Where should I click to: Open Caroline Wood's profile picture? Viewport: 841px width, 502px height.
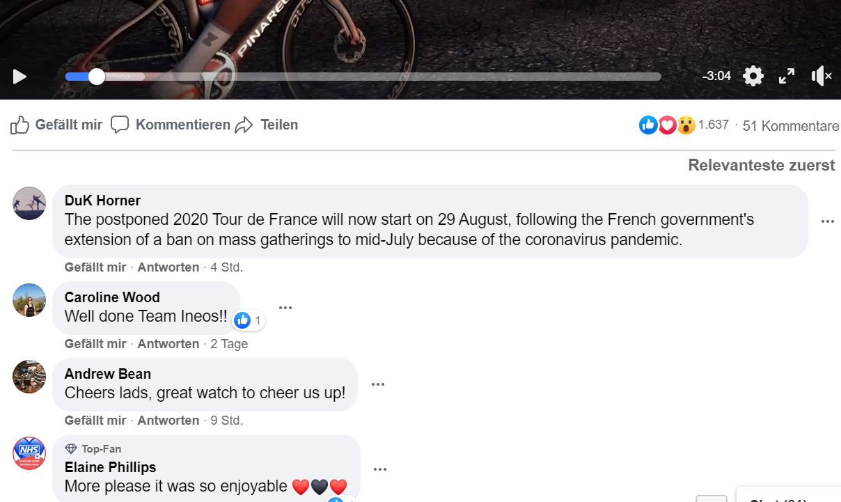[x=29, y=300]
